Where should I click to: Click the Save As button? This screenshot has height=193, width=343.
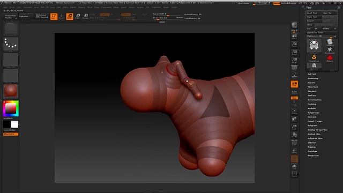click(329, 13)
